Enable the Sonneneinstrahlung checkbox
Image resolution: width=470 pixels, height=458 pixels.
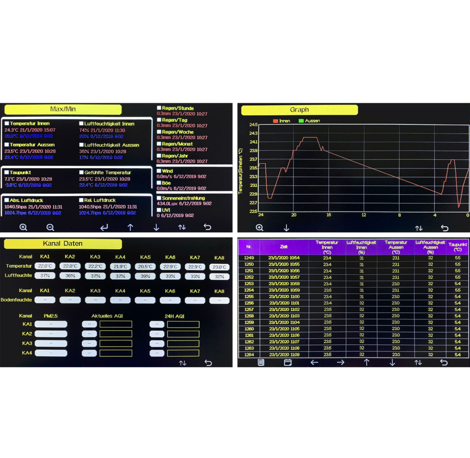(x=159, y=198)
